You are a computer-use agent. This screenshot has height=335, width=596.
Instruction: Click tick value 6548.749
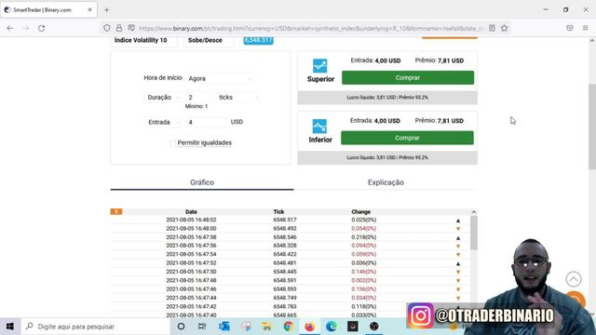285,298
